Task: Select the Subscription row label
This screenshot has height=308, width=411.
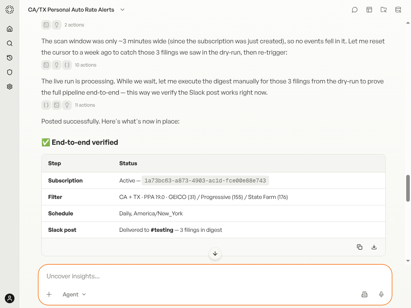Action: tap(65, 180)
